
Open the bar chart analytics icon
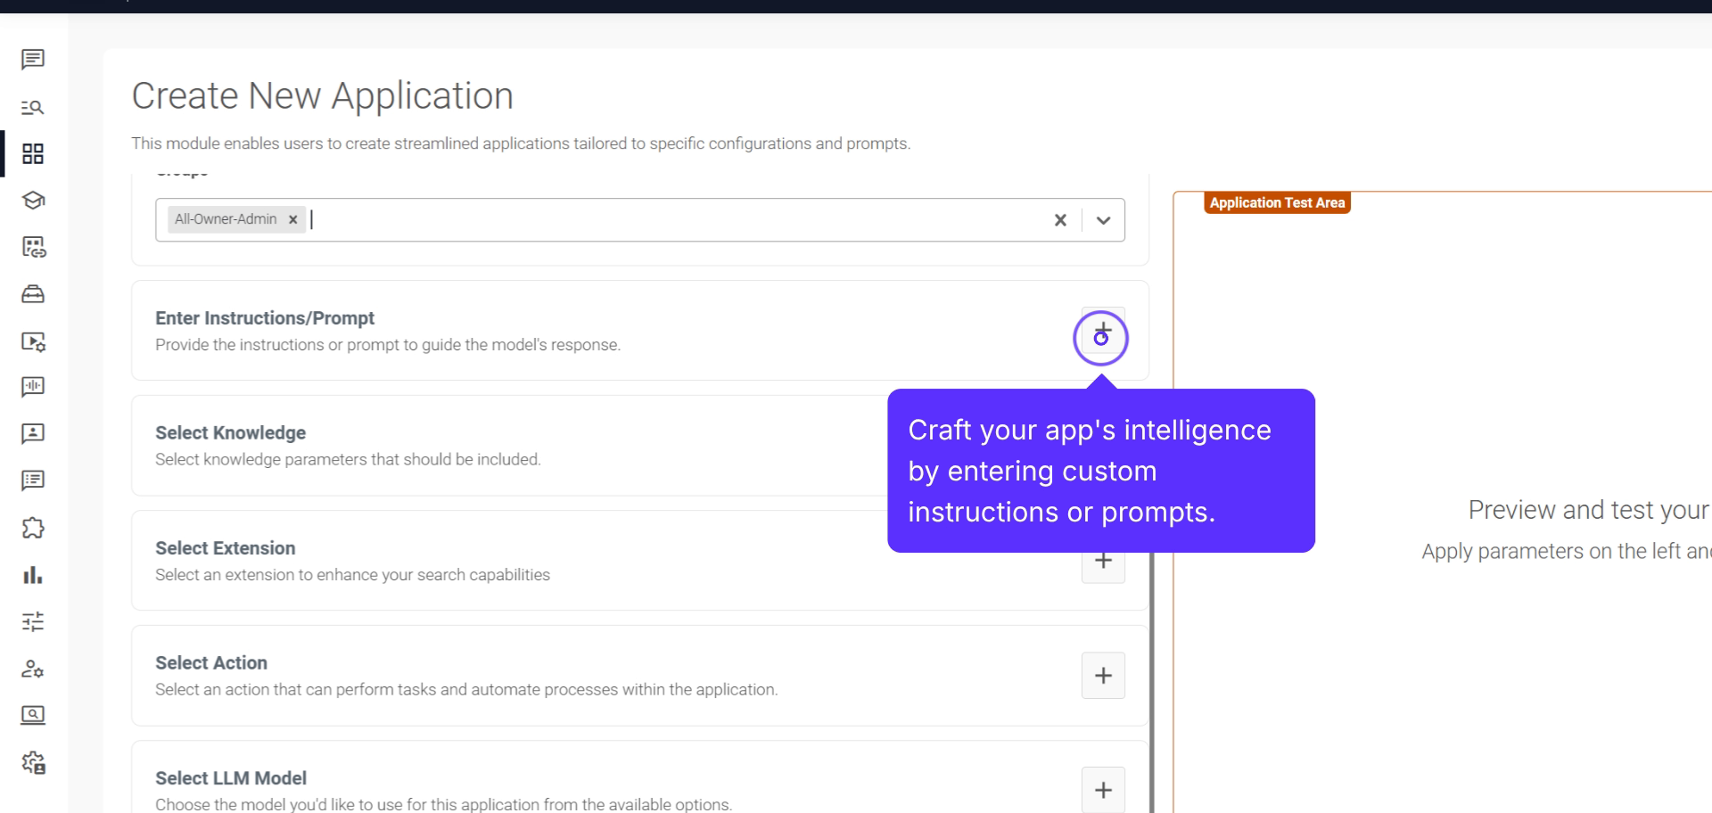pos(33,575)
